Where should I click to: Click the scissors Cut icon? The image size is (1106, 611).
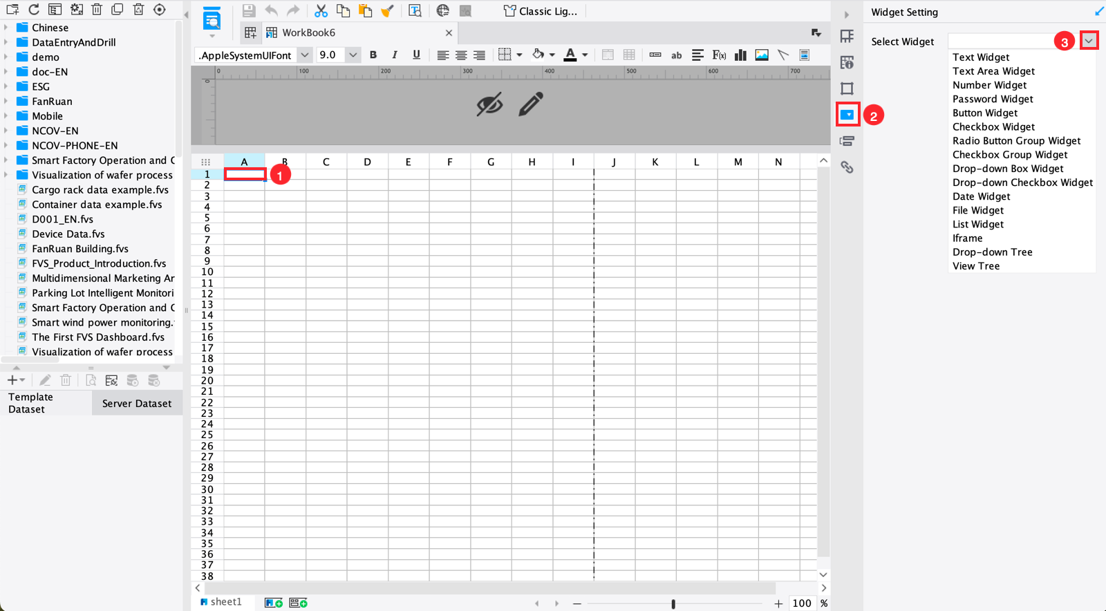pyautogui.click(x=321, y=10)
